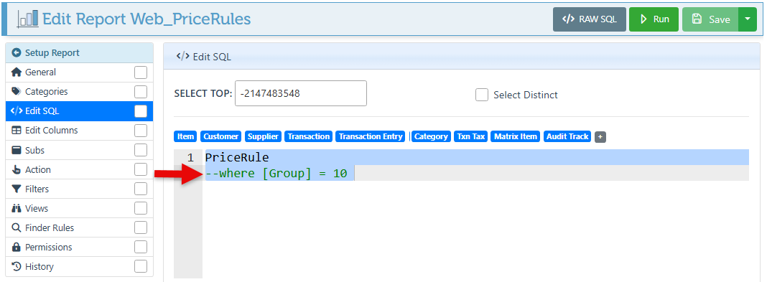Run the report with the green Run button
Image resolution: width=767 pixels, height=282 pixels.
pos(654,19)
